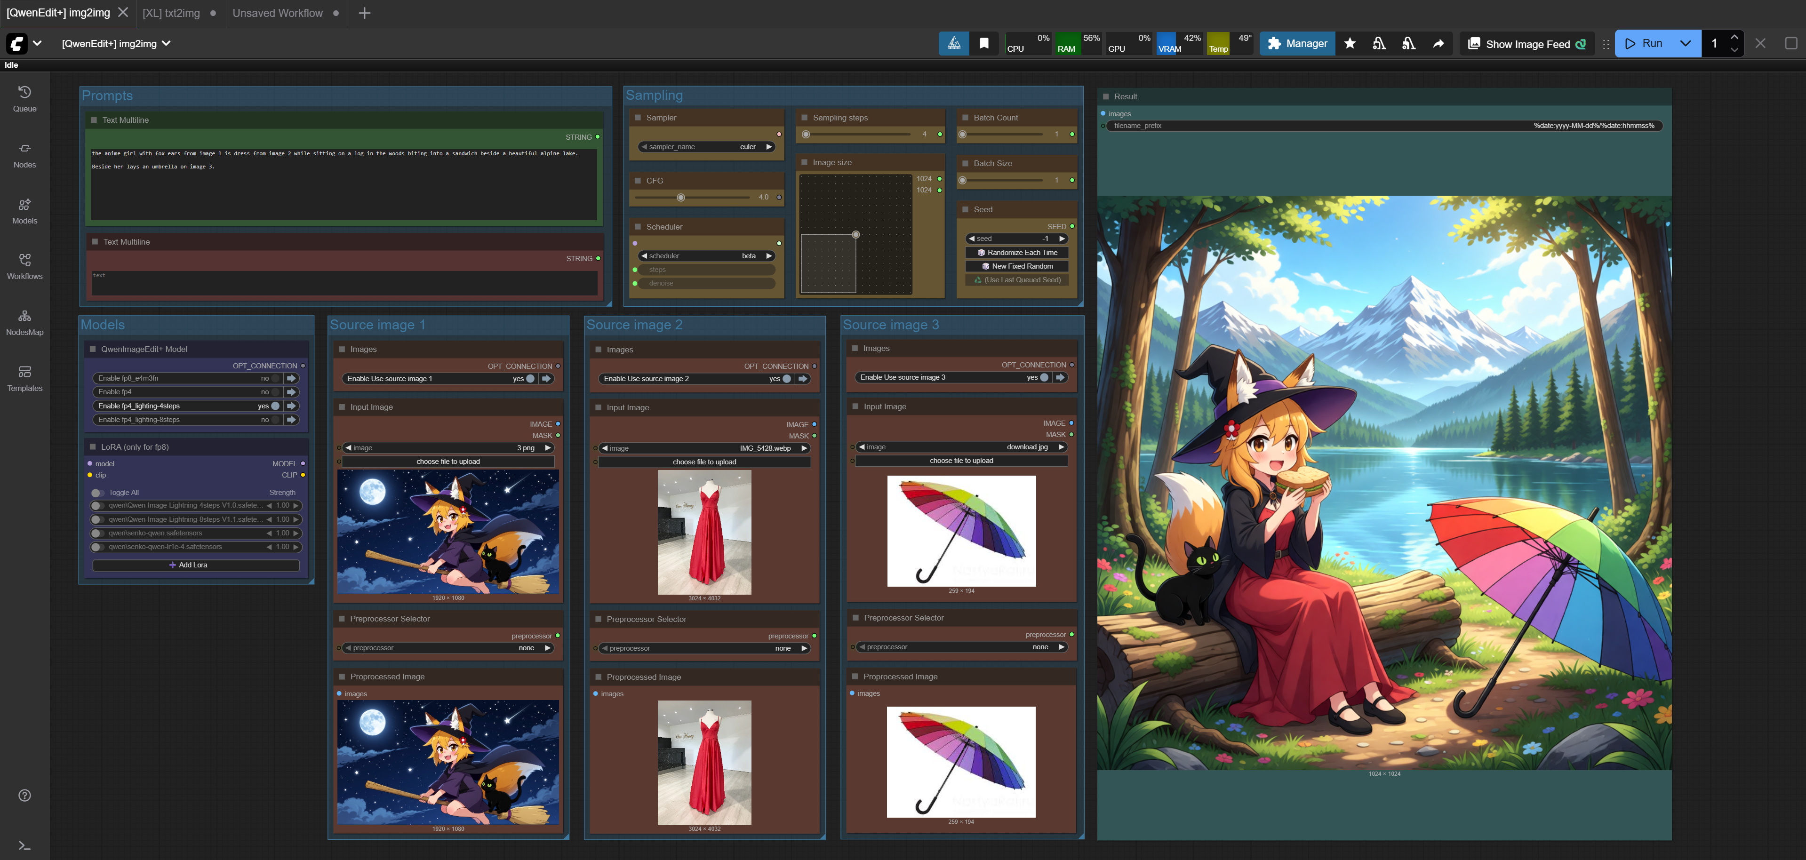Switch to the [XL] txt2img tab

(171, 13)
